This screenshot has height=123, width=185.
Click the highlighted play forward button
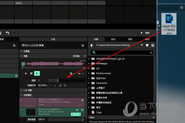[37, 73]
